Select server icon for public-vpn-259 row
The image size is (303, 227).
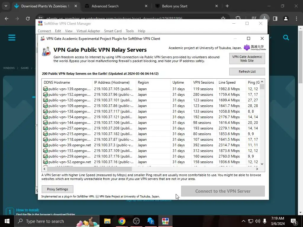(45, 156)
